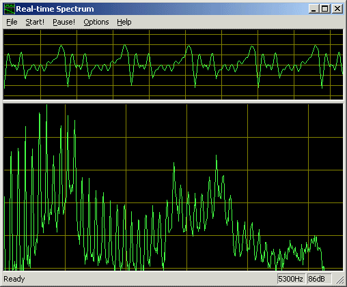Open the Options menu
Screen dimensions: 347x287
pyautogui.click(x=96, y=22)
